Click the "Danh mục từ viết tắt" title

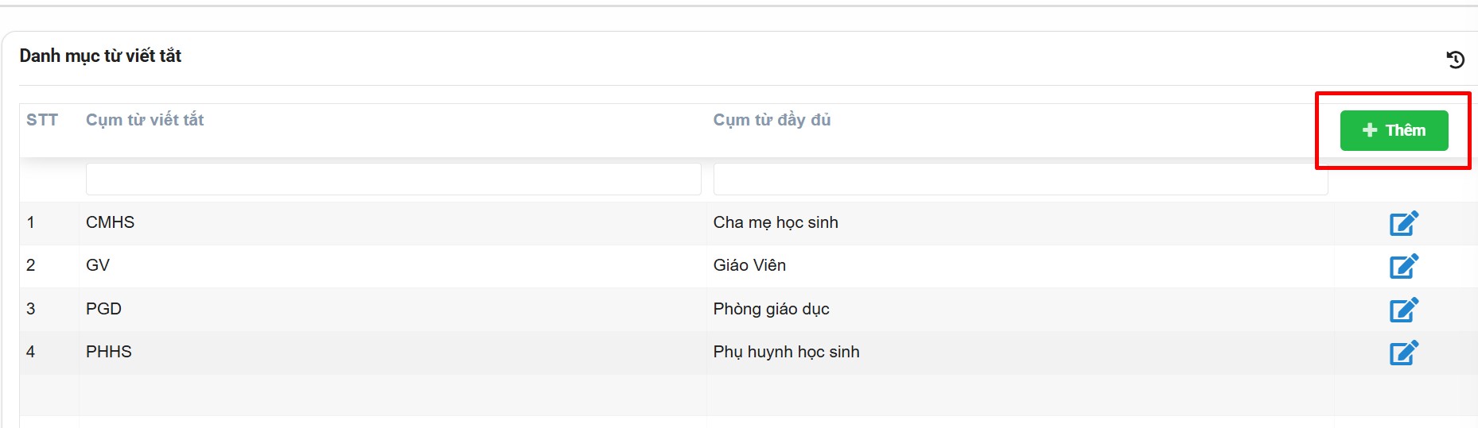tap(100, 56)
